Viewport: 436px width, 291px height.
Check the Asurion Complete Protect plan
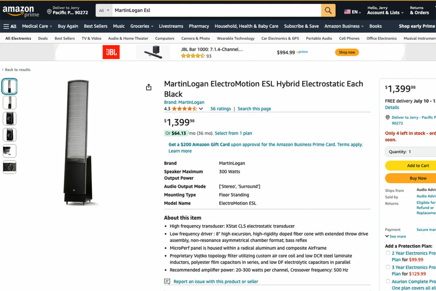tap(388, 282)
